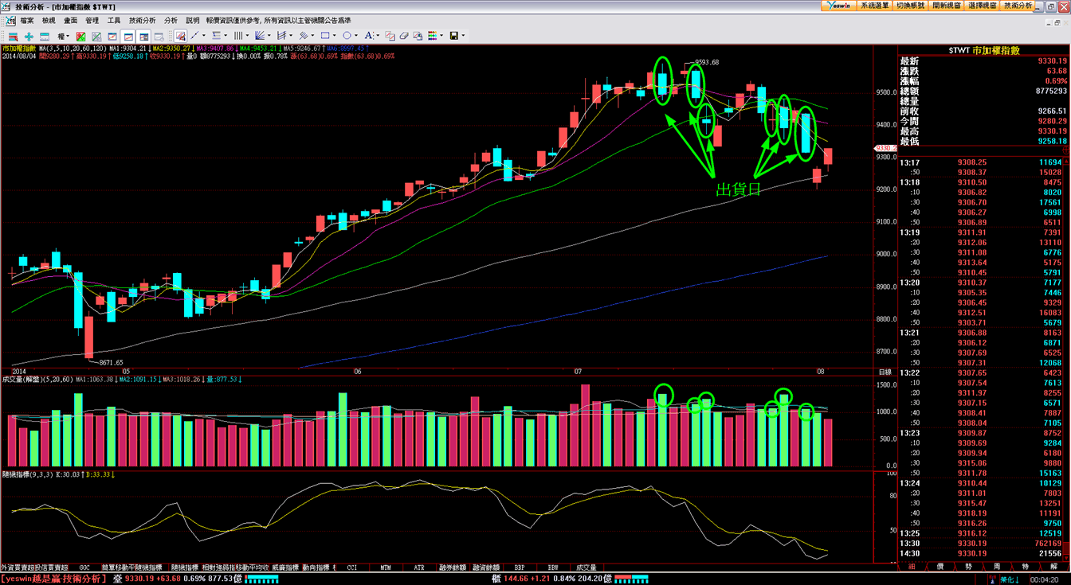Switch to the MTM indicator tab
The height and width of the screenshot is (585, 1071).
click(386, 567)
